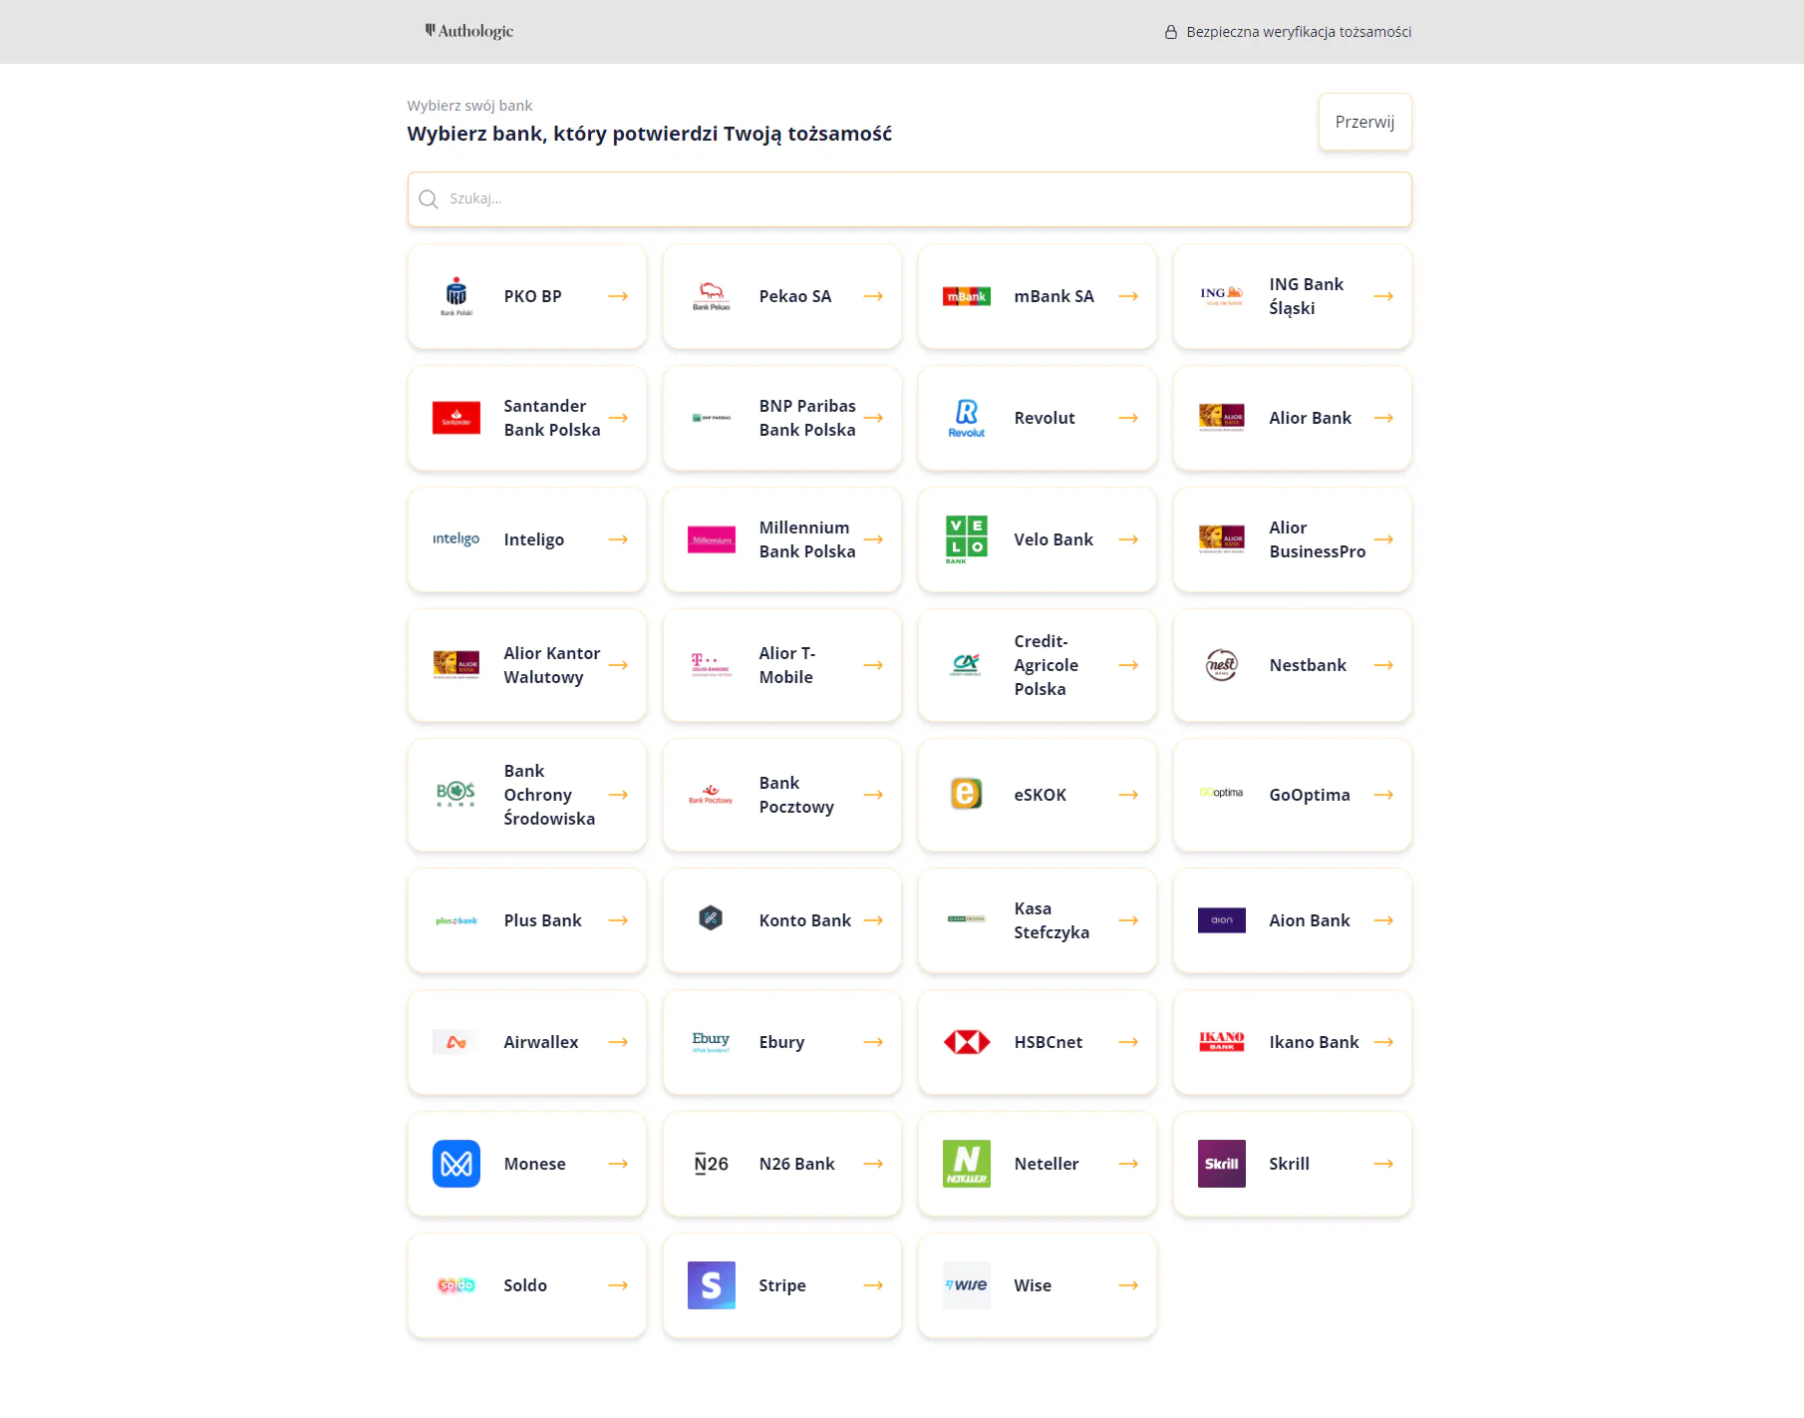
Task: Click the Ebury logo
Action: pos(712,1042)
